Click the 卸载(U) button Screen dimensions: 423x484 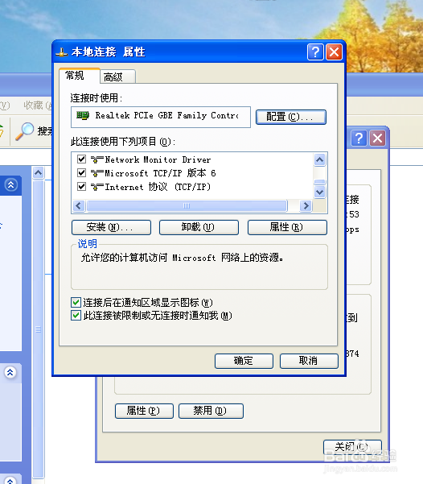(x=199, y=227)
